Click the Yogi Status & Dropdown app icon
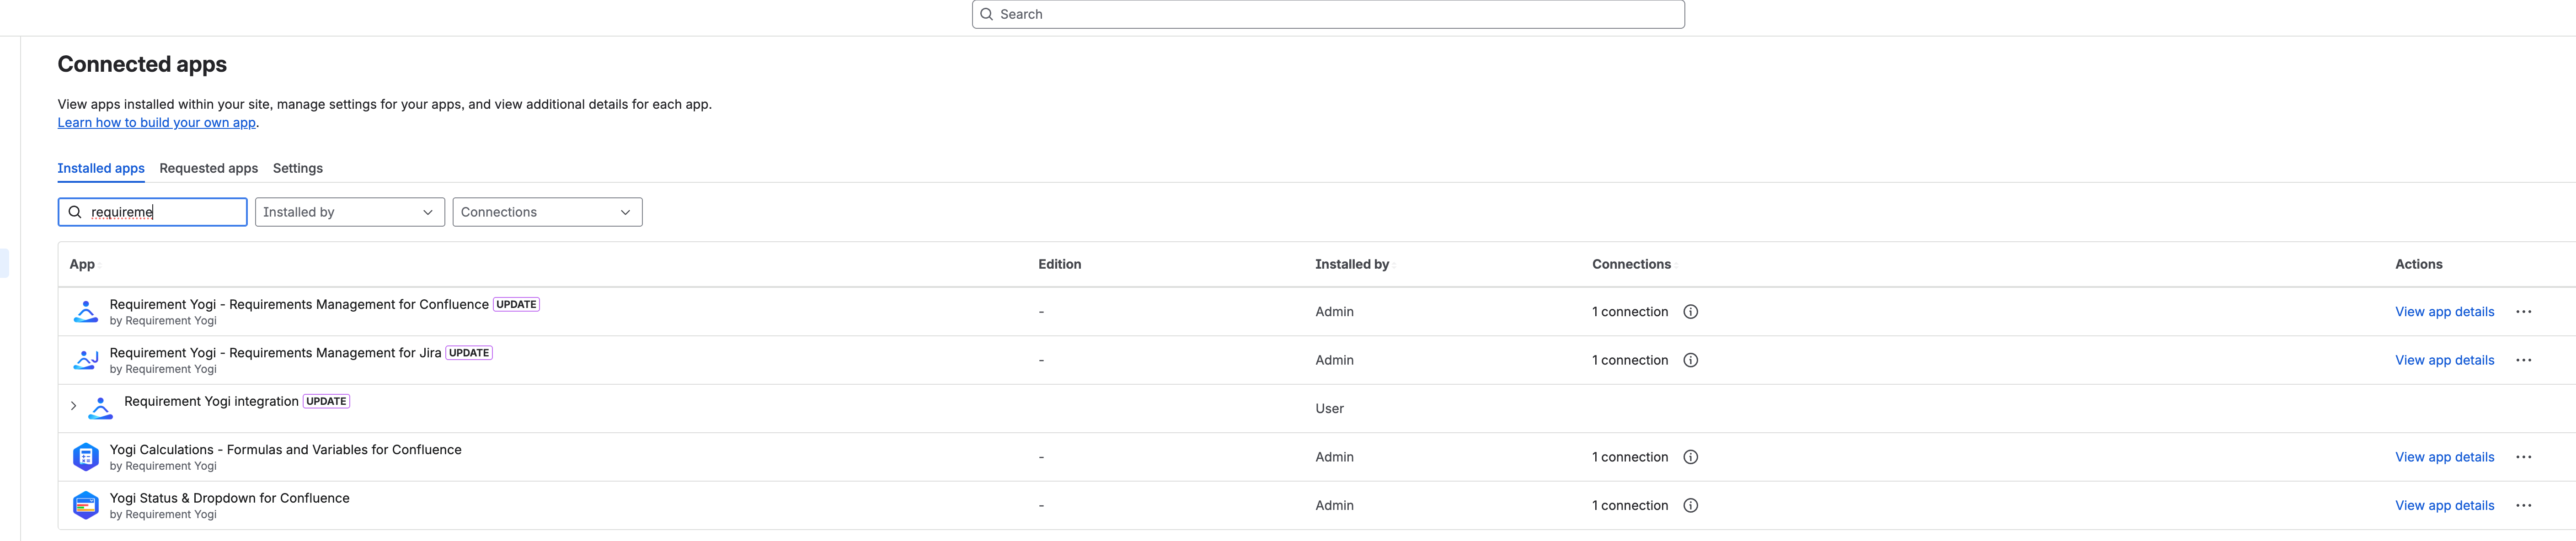Viewport: 2576px width, 541px height. click(x=86, y=505)
